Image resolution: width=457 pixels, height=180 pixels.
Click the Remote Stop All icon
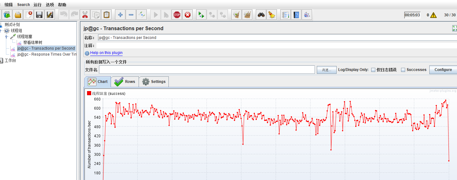212,14
